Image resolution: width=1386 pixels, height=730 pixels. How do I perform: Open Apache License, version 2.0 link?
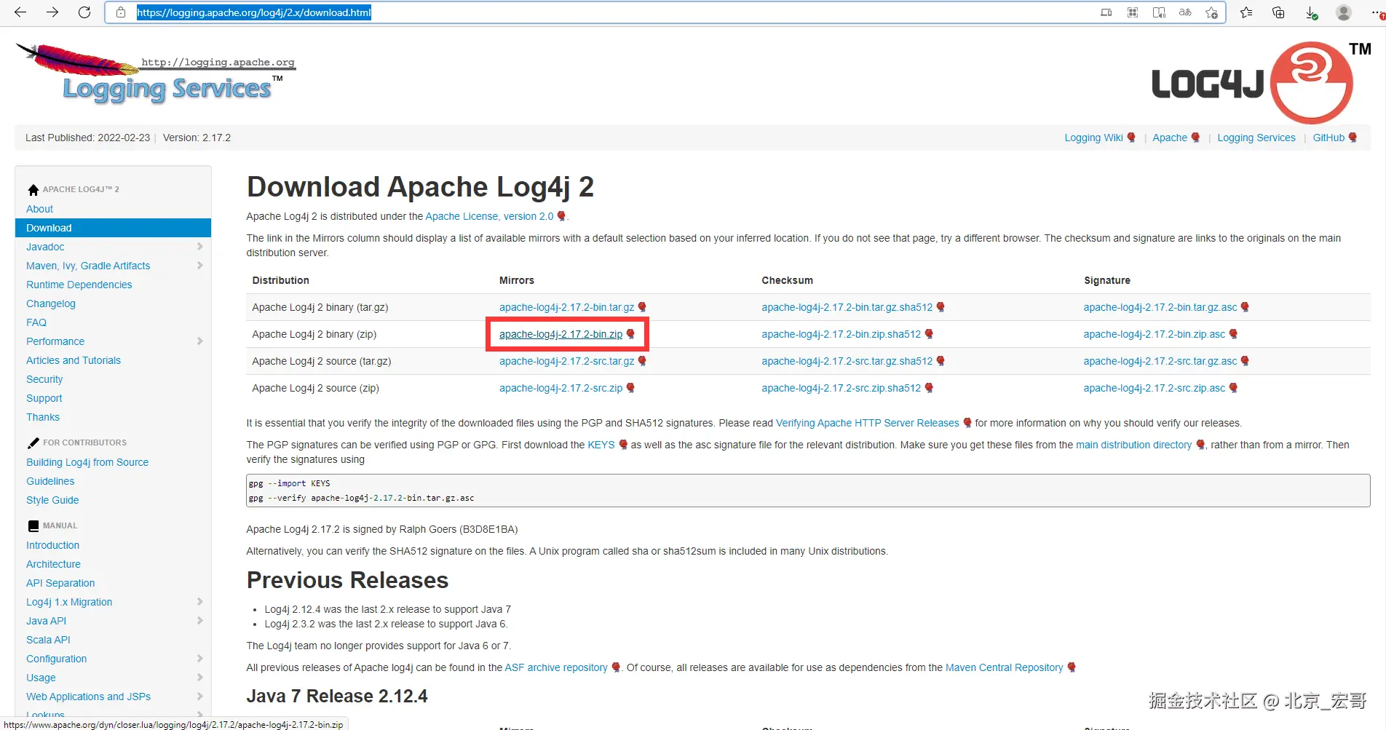489,216
